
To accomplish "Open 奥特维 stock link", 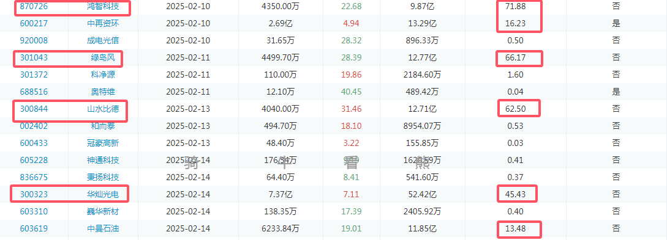I will (103, 92).
